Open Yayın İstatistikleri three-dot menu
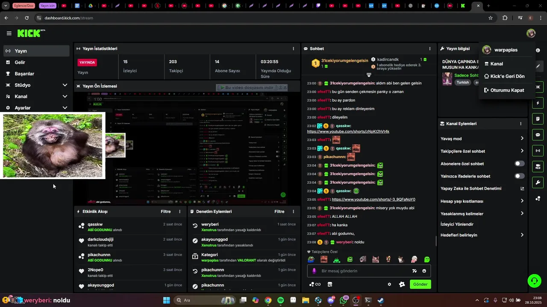Viewport: 547px width, 307px height. pyautogui.click(x=293, y=49)
